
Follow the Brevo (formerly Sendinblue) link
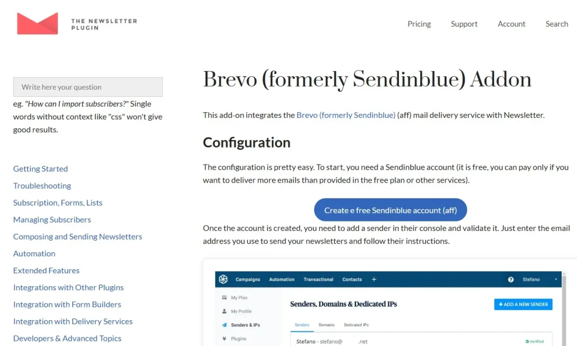pyautogui.click(x=346, y=115)
